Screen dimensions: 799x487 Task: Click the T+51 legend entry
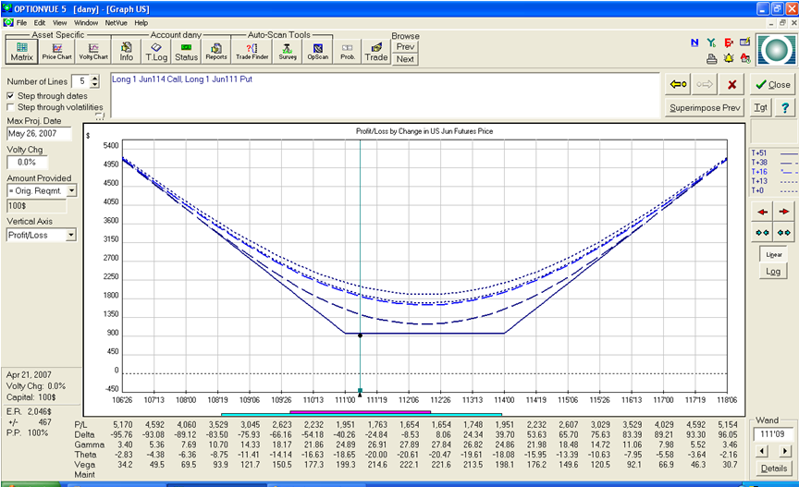point(774,152)
